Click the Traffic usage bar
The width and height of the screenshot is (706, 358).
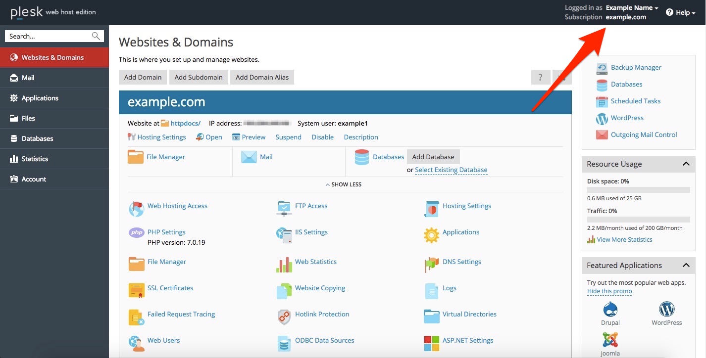point(639,220)
